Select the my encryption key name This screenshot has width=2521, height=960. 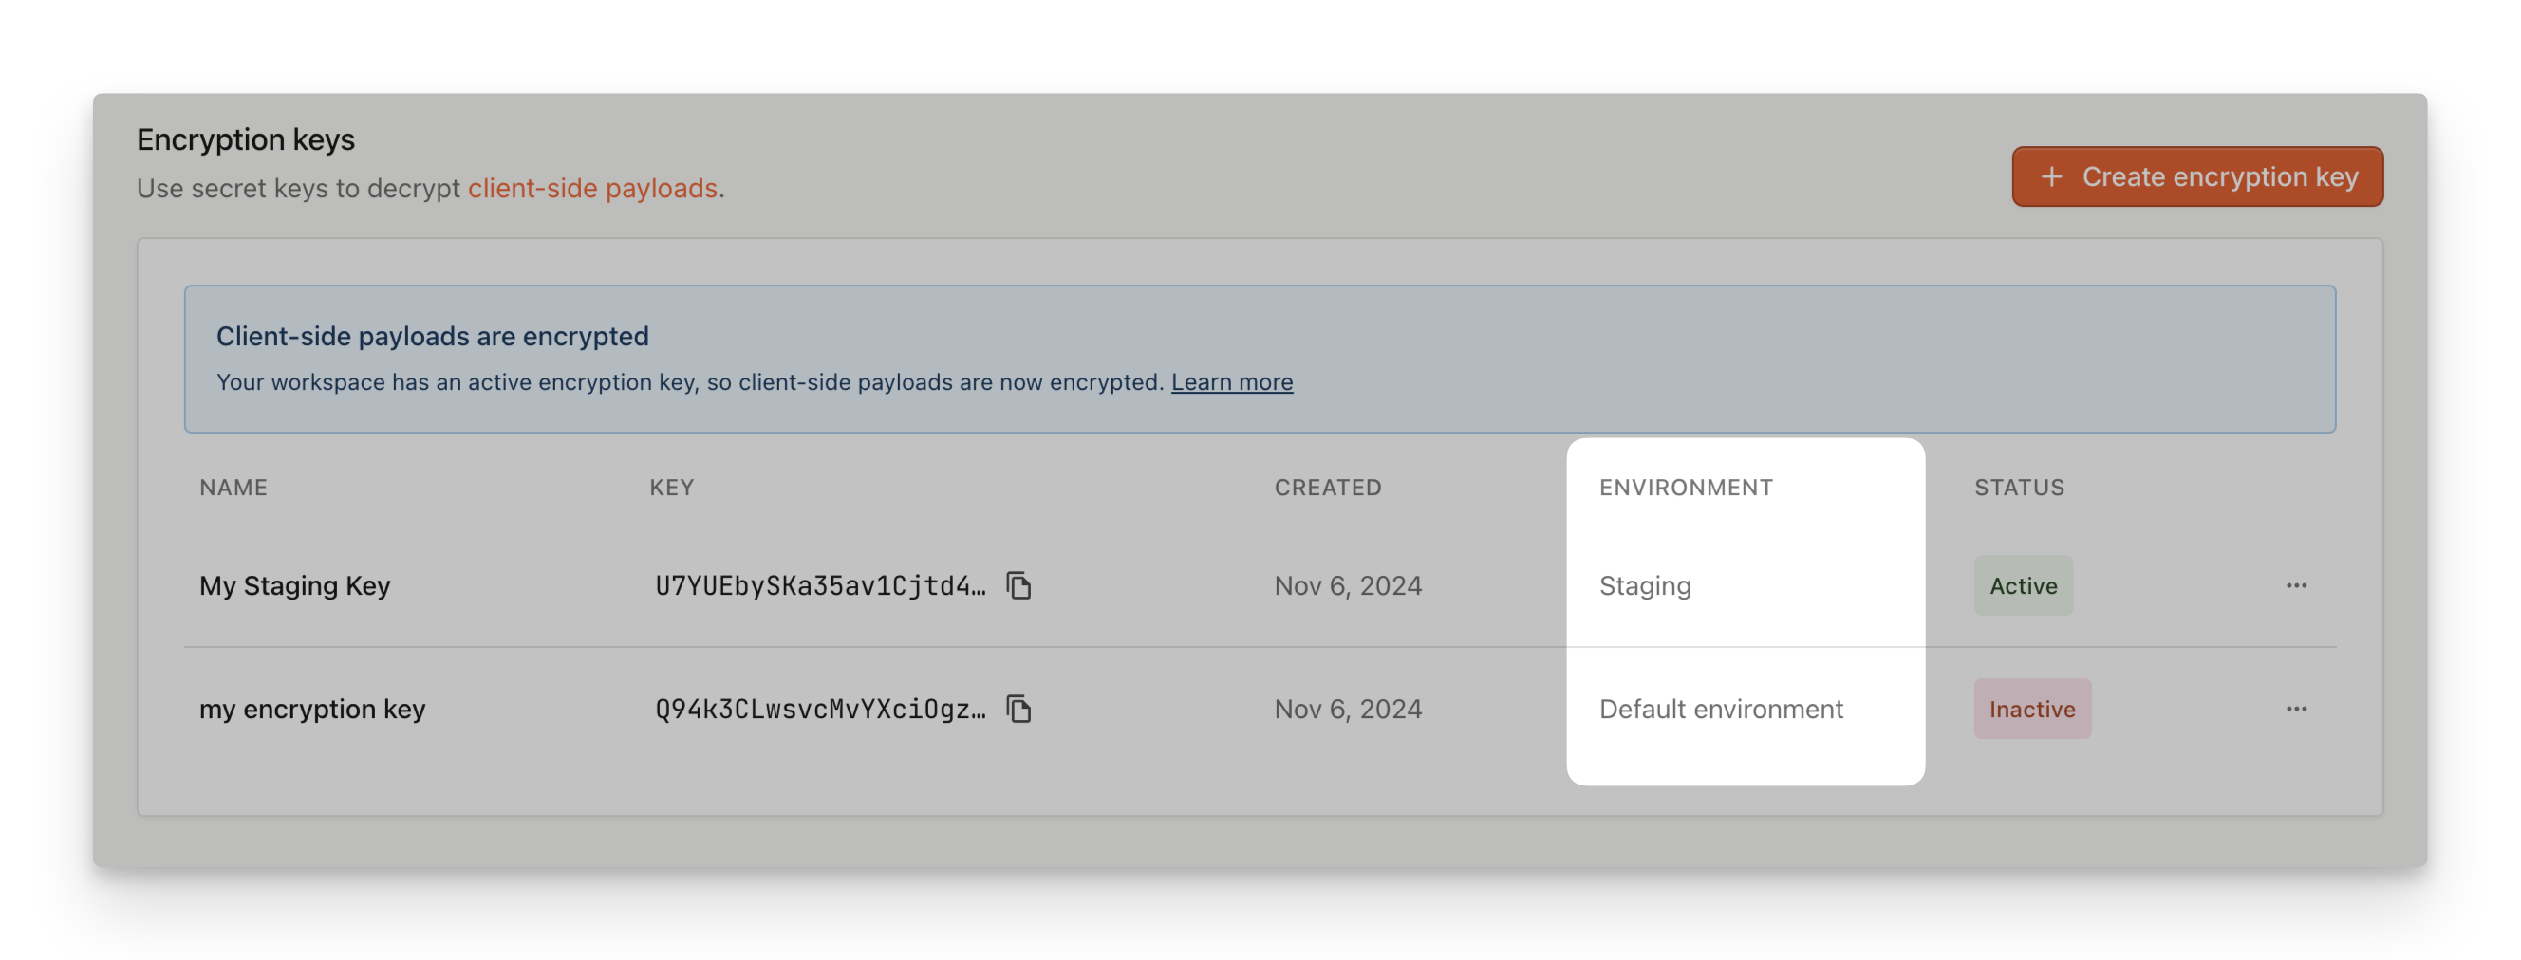(312, 709)
